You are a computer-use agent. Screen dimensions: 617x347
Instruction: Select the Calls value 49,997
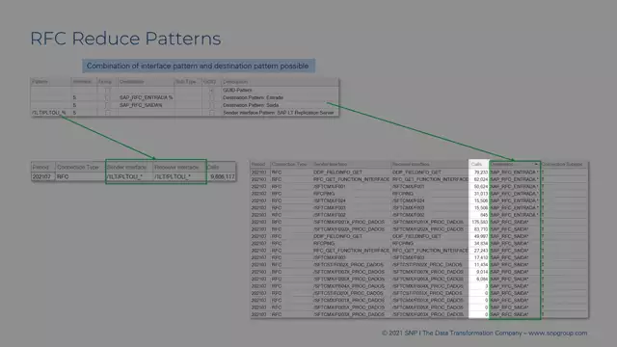[479, 236]
